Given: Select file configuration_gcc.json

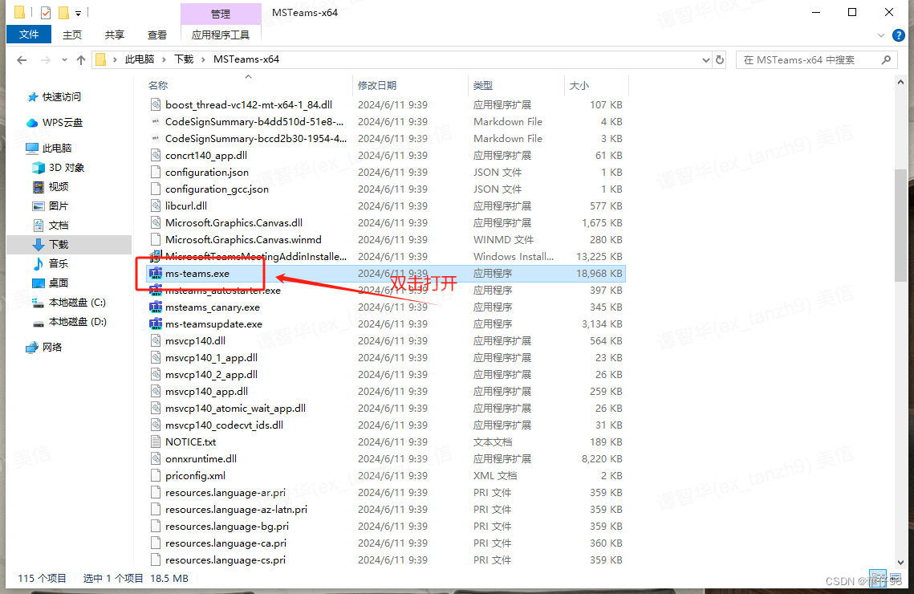Looking at the screenshot, I should (217, 189).
